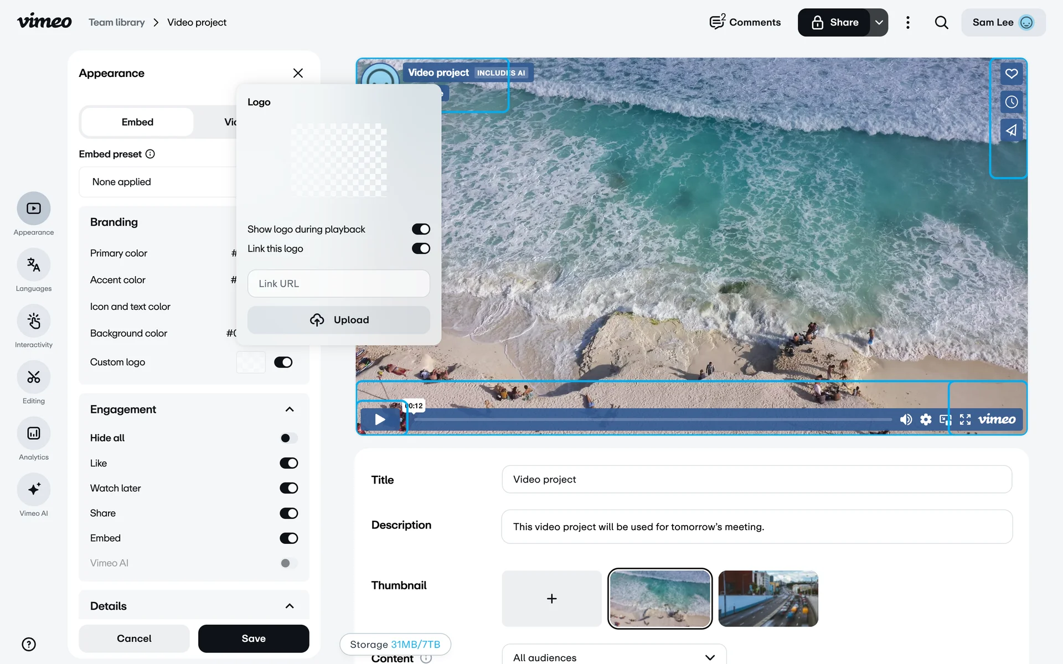The height and width of the screenshot is (664, 1063).
Task: Collapse the Engagement section
Action: pos(289,409)
